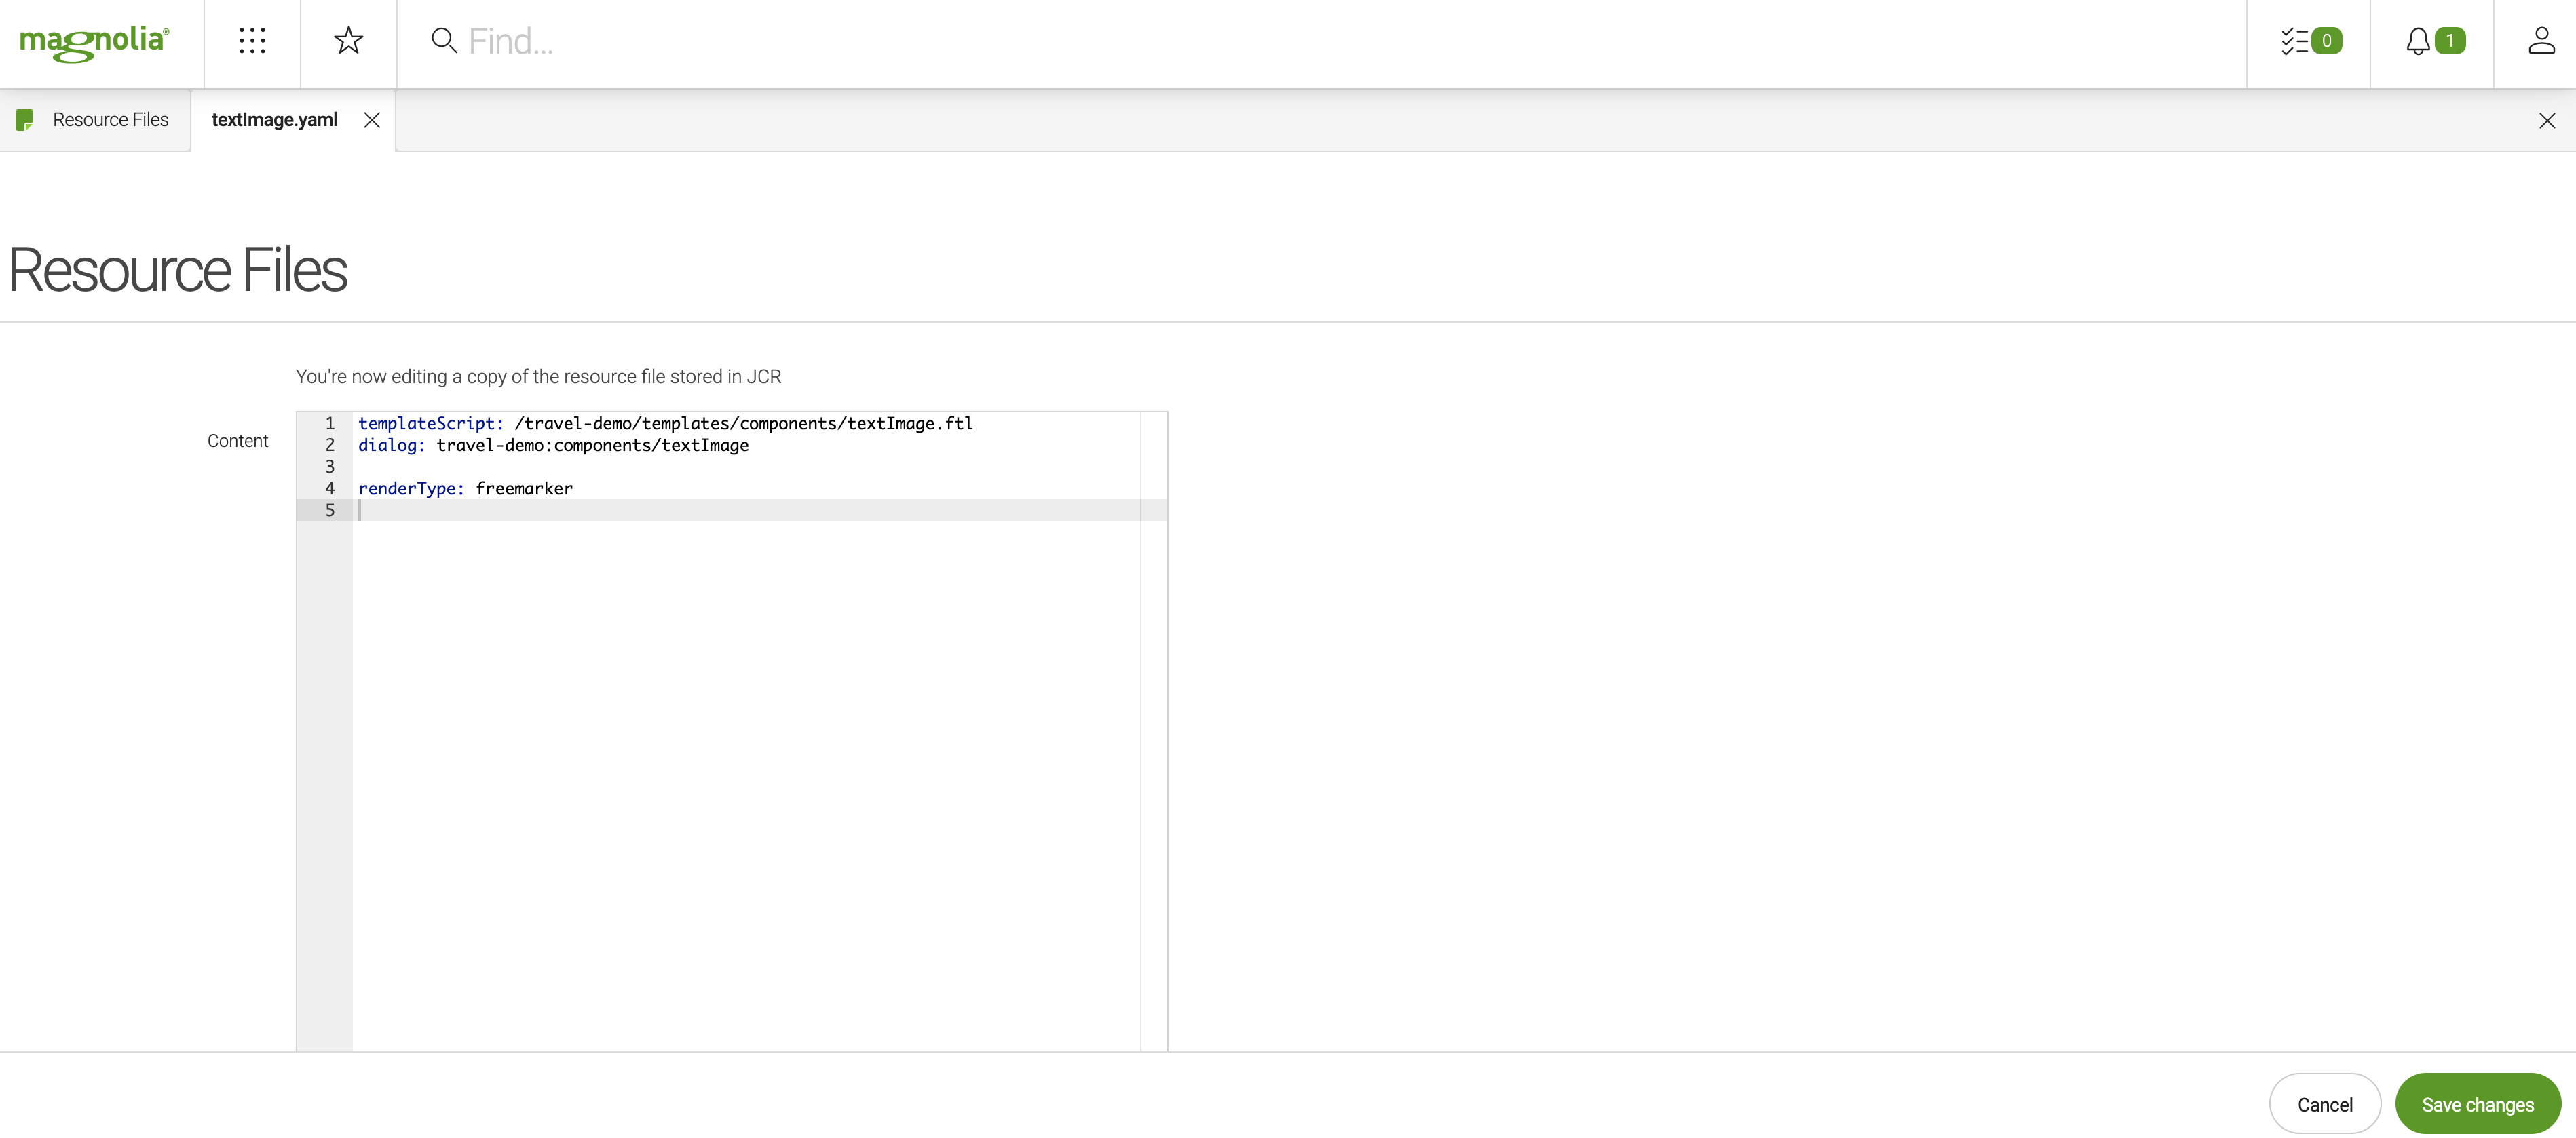Switch to the Resource Files tab
The image size is (2576, 1138).
tap(110, 119)
